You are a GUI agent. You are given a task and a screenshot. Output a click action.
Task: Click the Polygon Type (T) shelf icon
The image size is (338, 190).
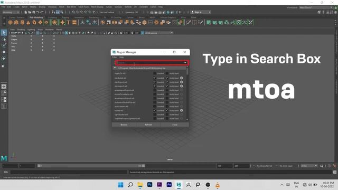[69, 22]
